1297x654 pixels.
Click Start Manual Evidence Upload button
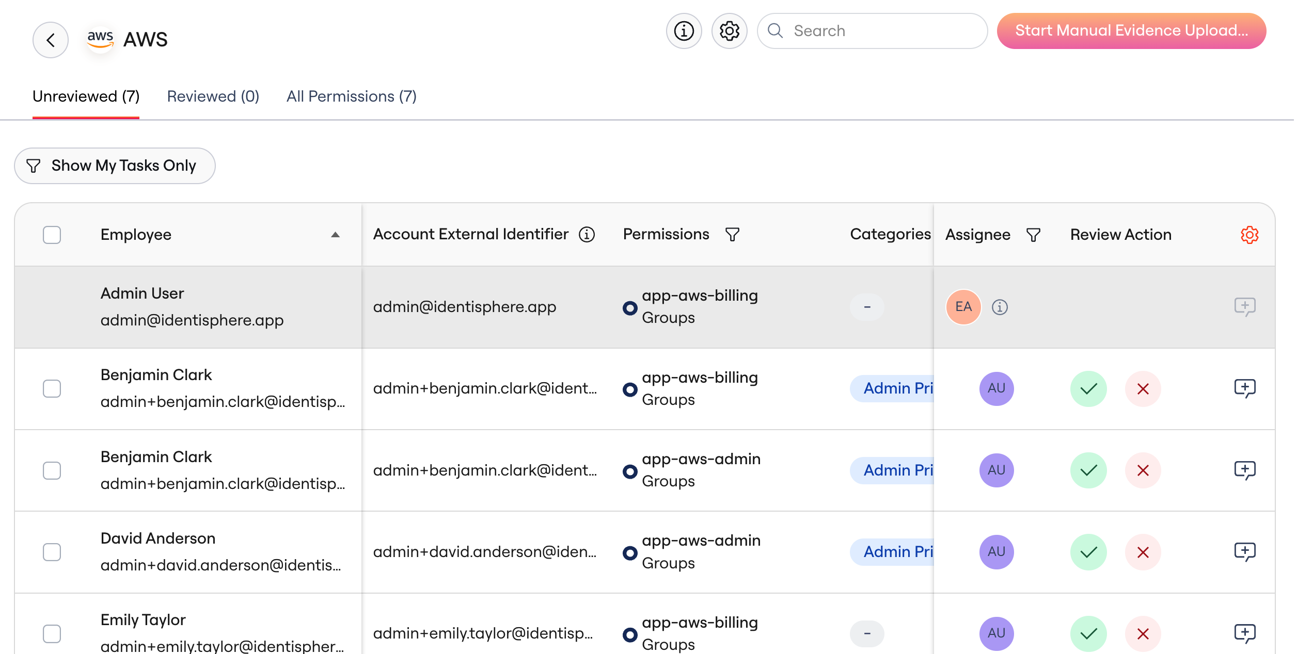coord(1131,31)
